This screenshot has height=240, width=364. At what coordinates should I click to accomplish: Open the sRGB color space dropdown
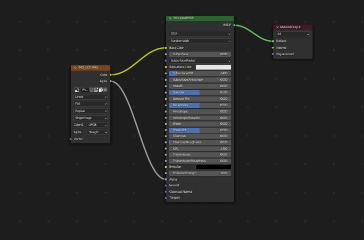pos(97,125)
